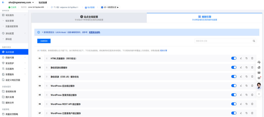Click the search magnifier icon
Screen dimensions: 264x117
tap(254, 41)
